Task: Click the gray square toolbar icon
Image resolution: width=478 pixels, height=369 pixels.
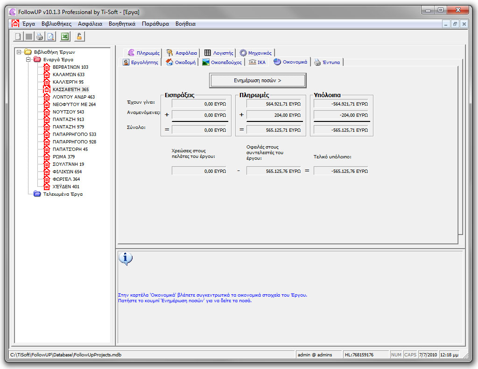Action: point(28,36)
